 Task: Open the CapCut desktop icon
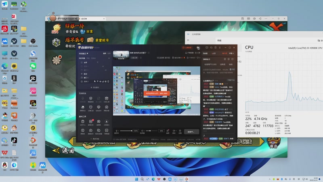pyautogui.click(x=33, y=79)
